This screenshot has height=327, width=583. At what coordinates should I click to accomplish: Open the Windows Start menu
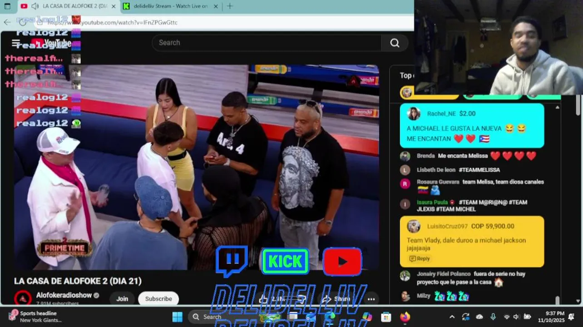coord(178,317)
